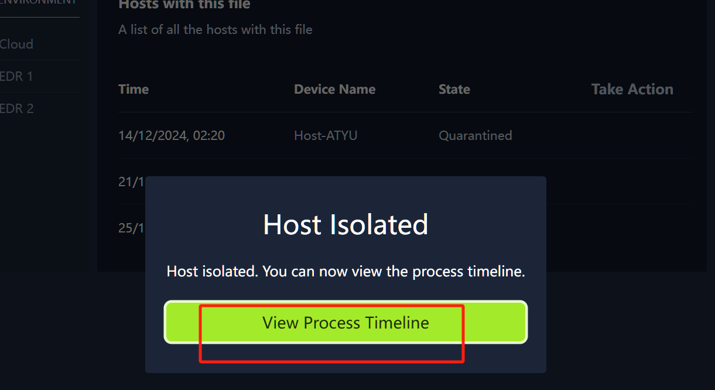Click the Host Isolated dialog title
Viewport: 715px width, 390px height.
pos(345,225)
